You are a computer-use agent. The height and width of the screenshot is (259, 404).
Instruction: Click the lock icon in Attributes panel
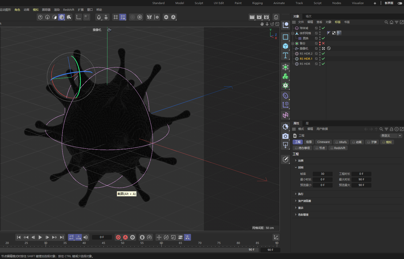[x=392, y=129]
